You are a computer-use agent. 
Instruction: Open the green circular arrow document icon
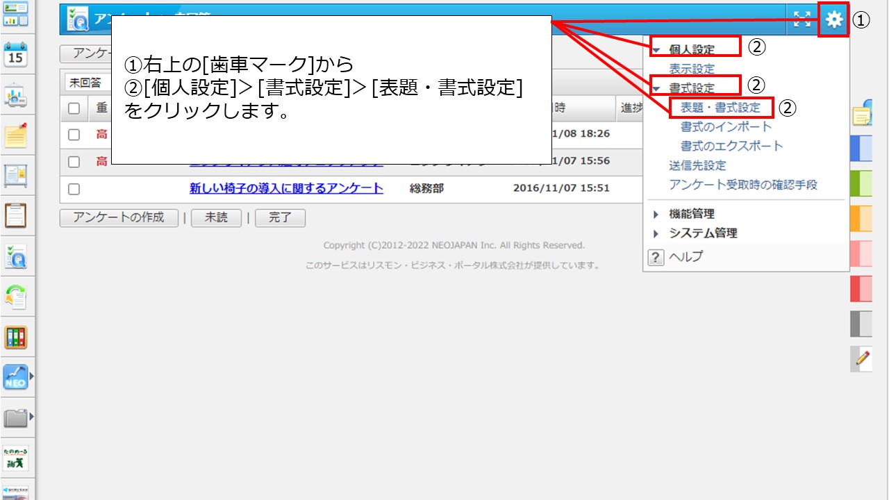16,297
